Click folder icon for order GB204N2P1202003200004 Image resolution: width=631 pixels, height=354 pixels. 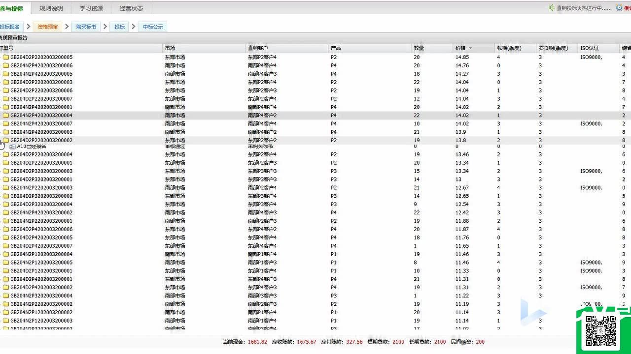click(x=6, y=254)
